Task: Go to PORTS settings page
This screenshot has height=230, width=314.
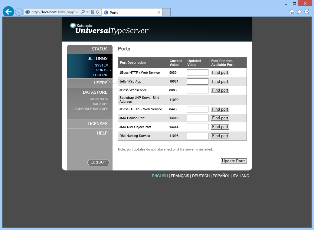Action: click(102, 70)
